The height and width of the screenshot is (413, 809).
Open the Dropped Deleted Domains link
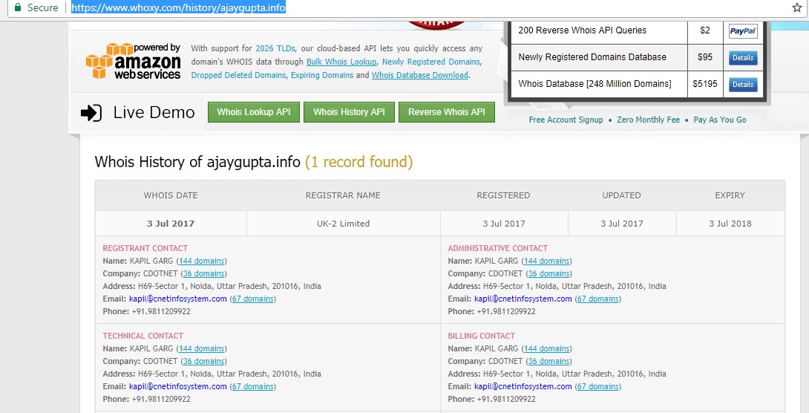tap(238, 75)
